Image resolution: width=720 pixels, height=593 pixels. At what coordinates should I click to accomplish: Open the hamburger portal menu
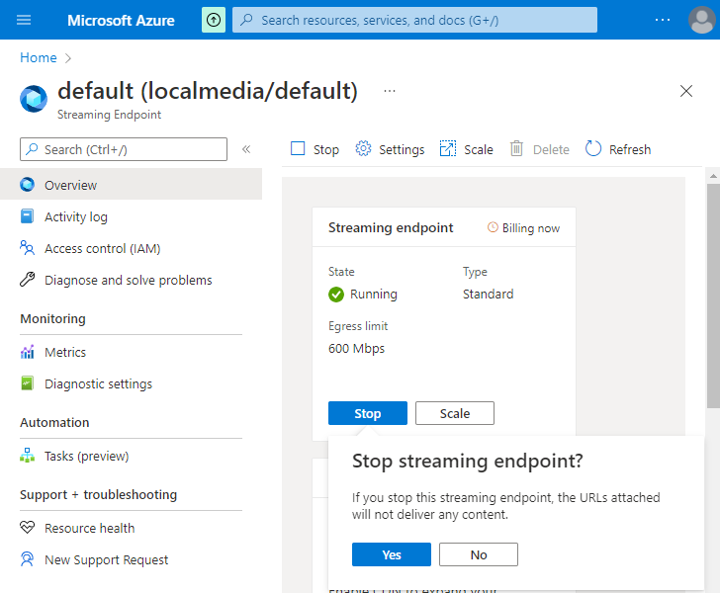24,20
